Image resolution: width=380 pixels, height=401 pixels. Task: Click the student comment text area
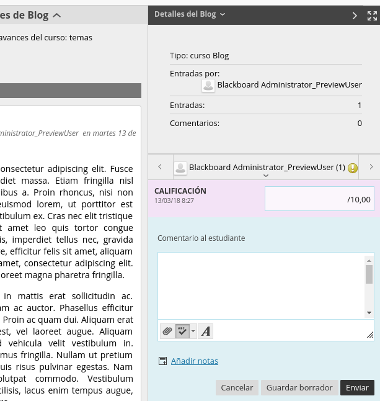(260, 286)
